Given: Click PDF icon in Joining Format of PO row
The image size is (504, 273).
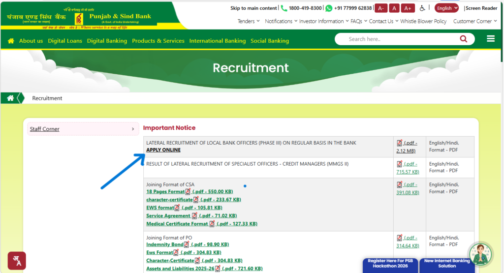Looking at the screenshot, I should click(x=399, y=238).
